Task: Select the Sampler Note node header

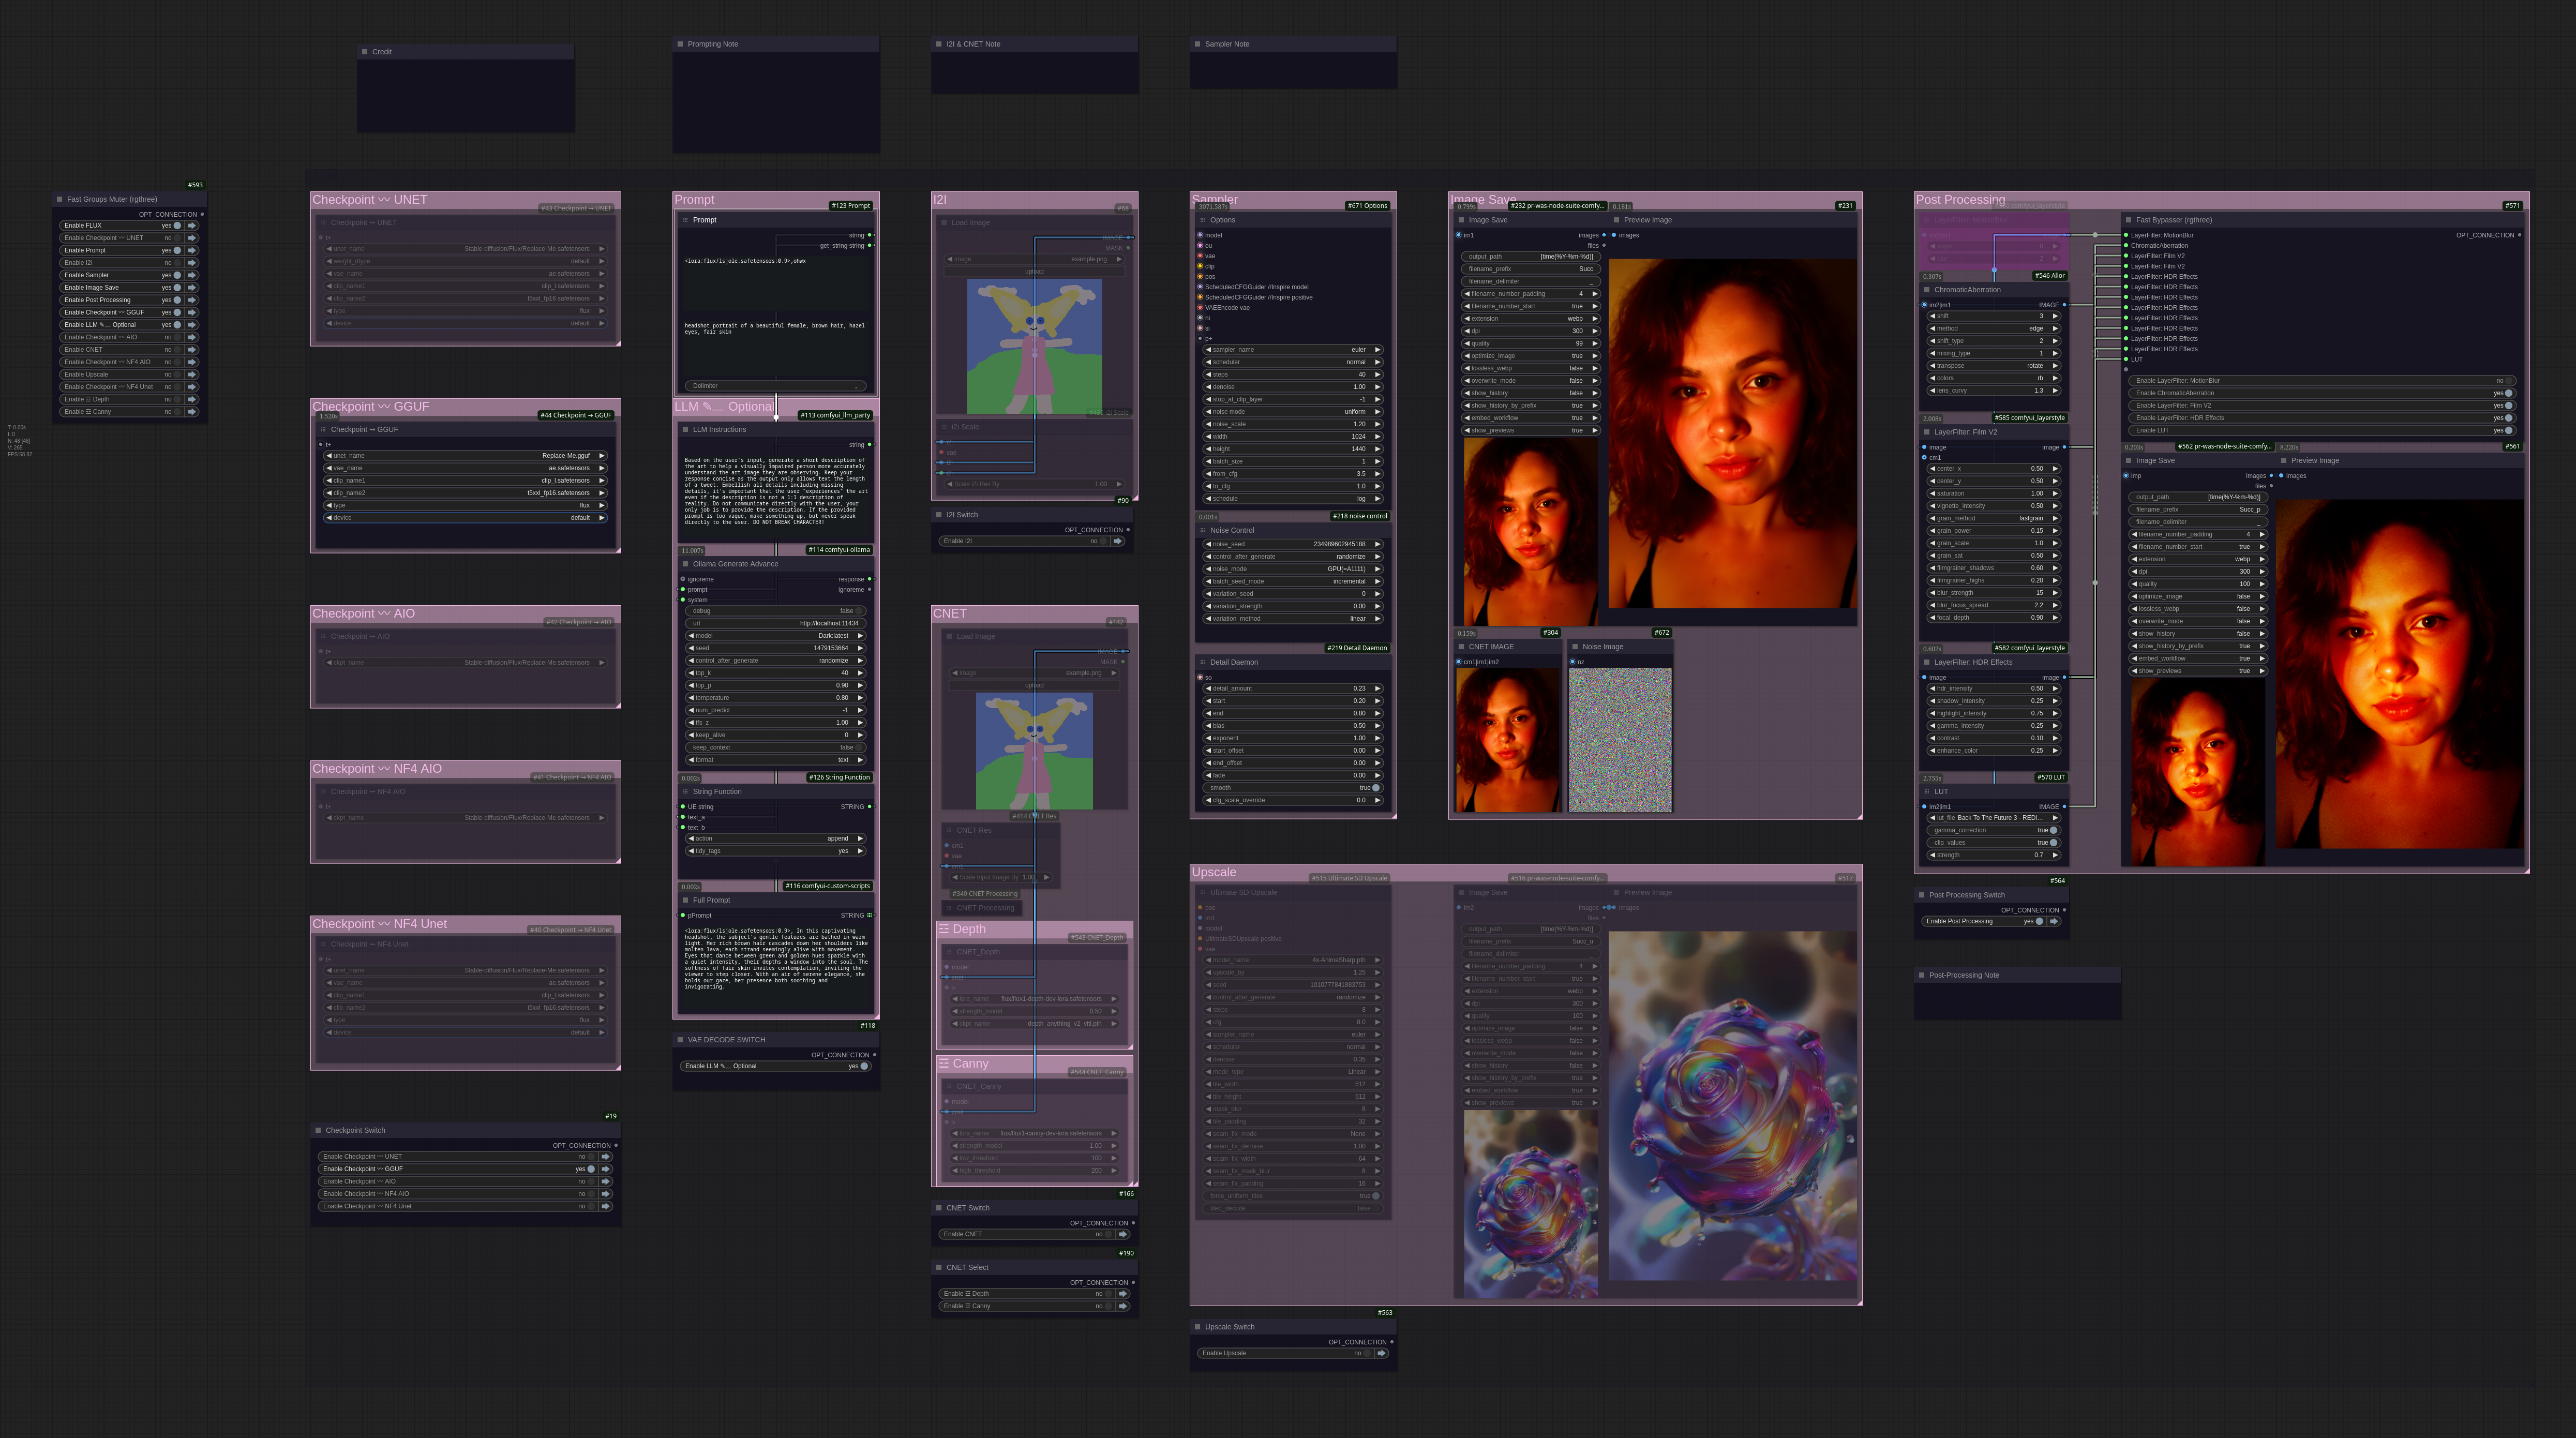Action: click(x=1292, y=44)
